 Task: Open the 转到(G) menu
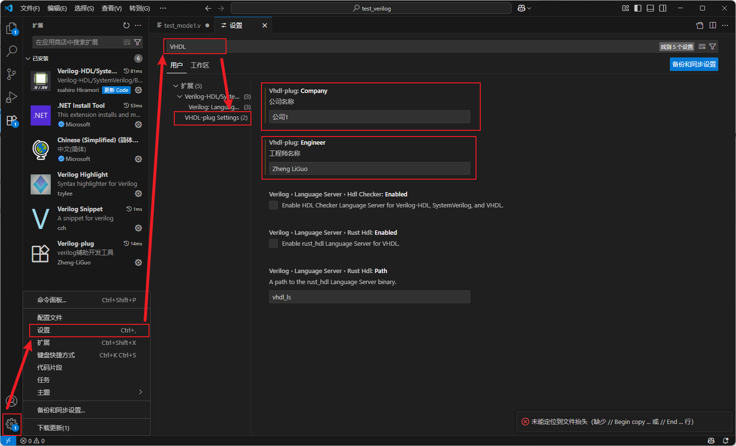139,8
